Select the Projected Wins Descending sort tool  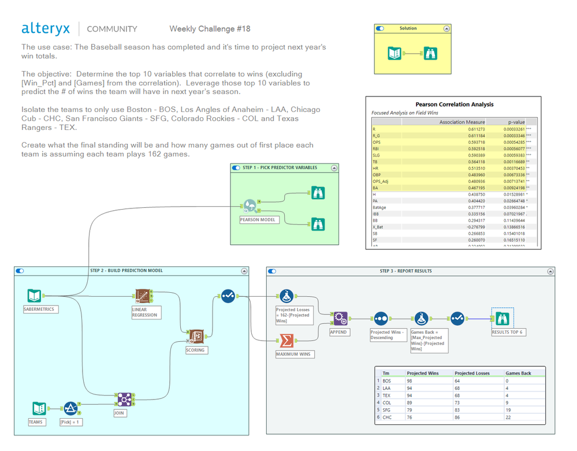pyautogui.click(x=381, y=319)
